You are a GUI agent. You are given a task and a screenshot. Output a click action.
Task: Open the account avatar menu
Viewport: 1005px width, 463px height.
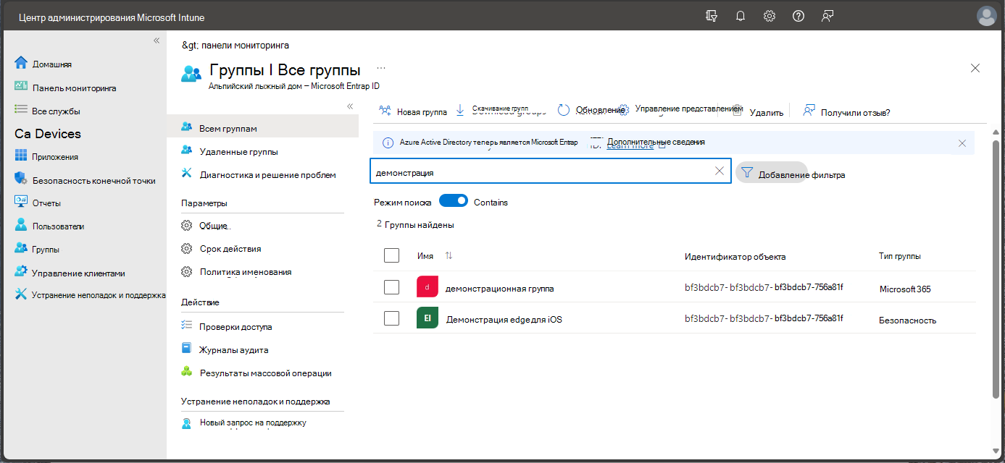tap(987, 16)
